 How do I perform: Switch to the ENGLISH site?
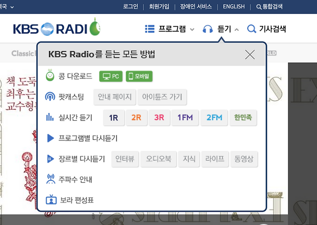[234, 7]
